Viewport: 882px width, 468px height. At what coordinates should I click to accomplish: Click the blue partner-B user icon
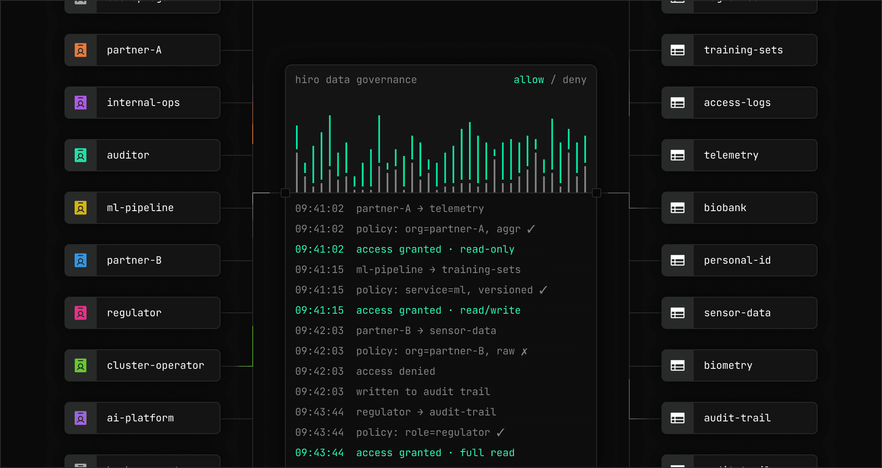[81, 260]
